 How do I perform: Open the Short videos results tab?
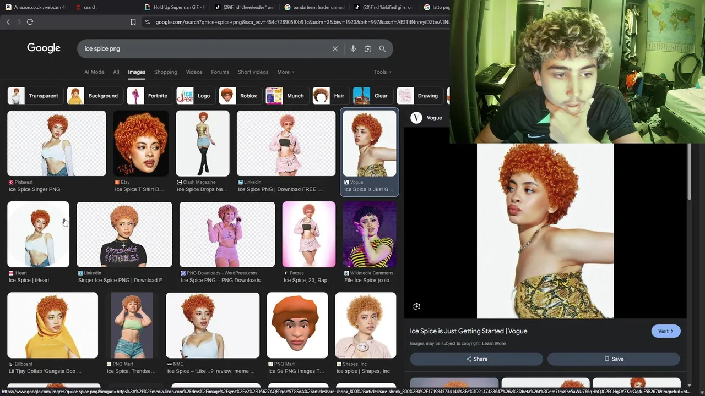click(x=253, y=72)
